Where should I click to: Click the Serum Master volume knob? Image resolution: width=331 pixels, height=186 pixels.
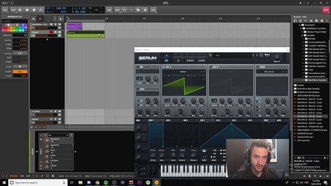click(x=277, y=57)
